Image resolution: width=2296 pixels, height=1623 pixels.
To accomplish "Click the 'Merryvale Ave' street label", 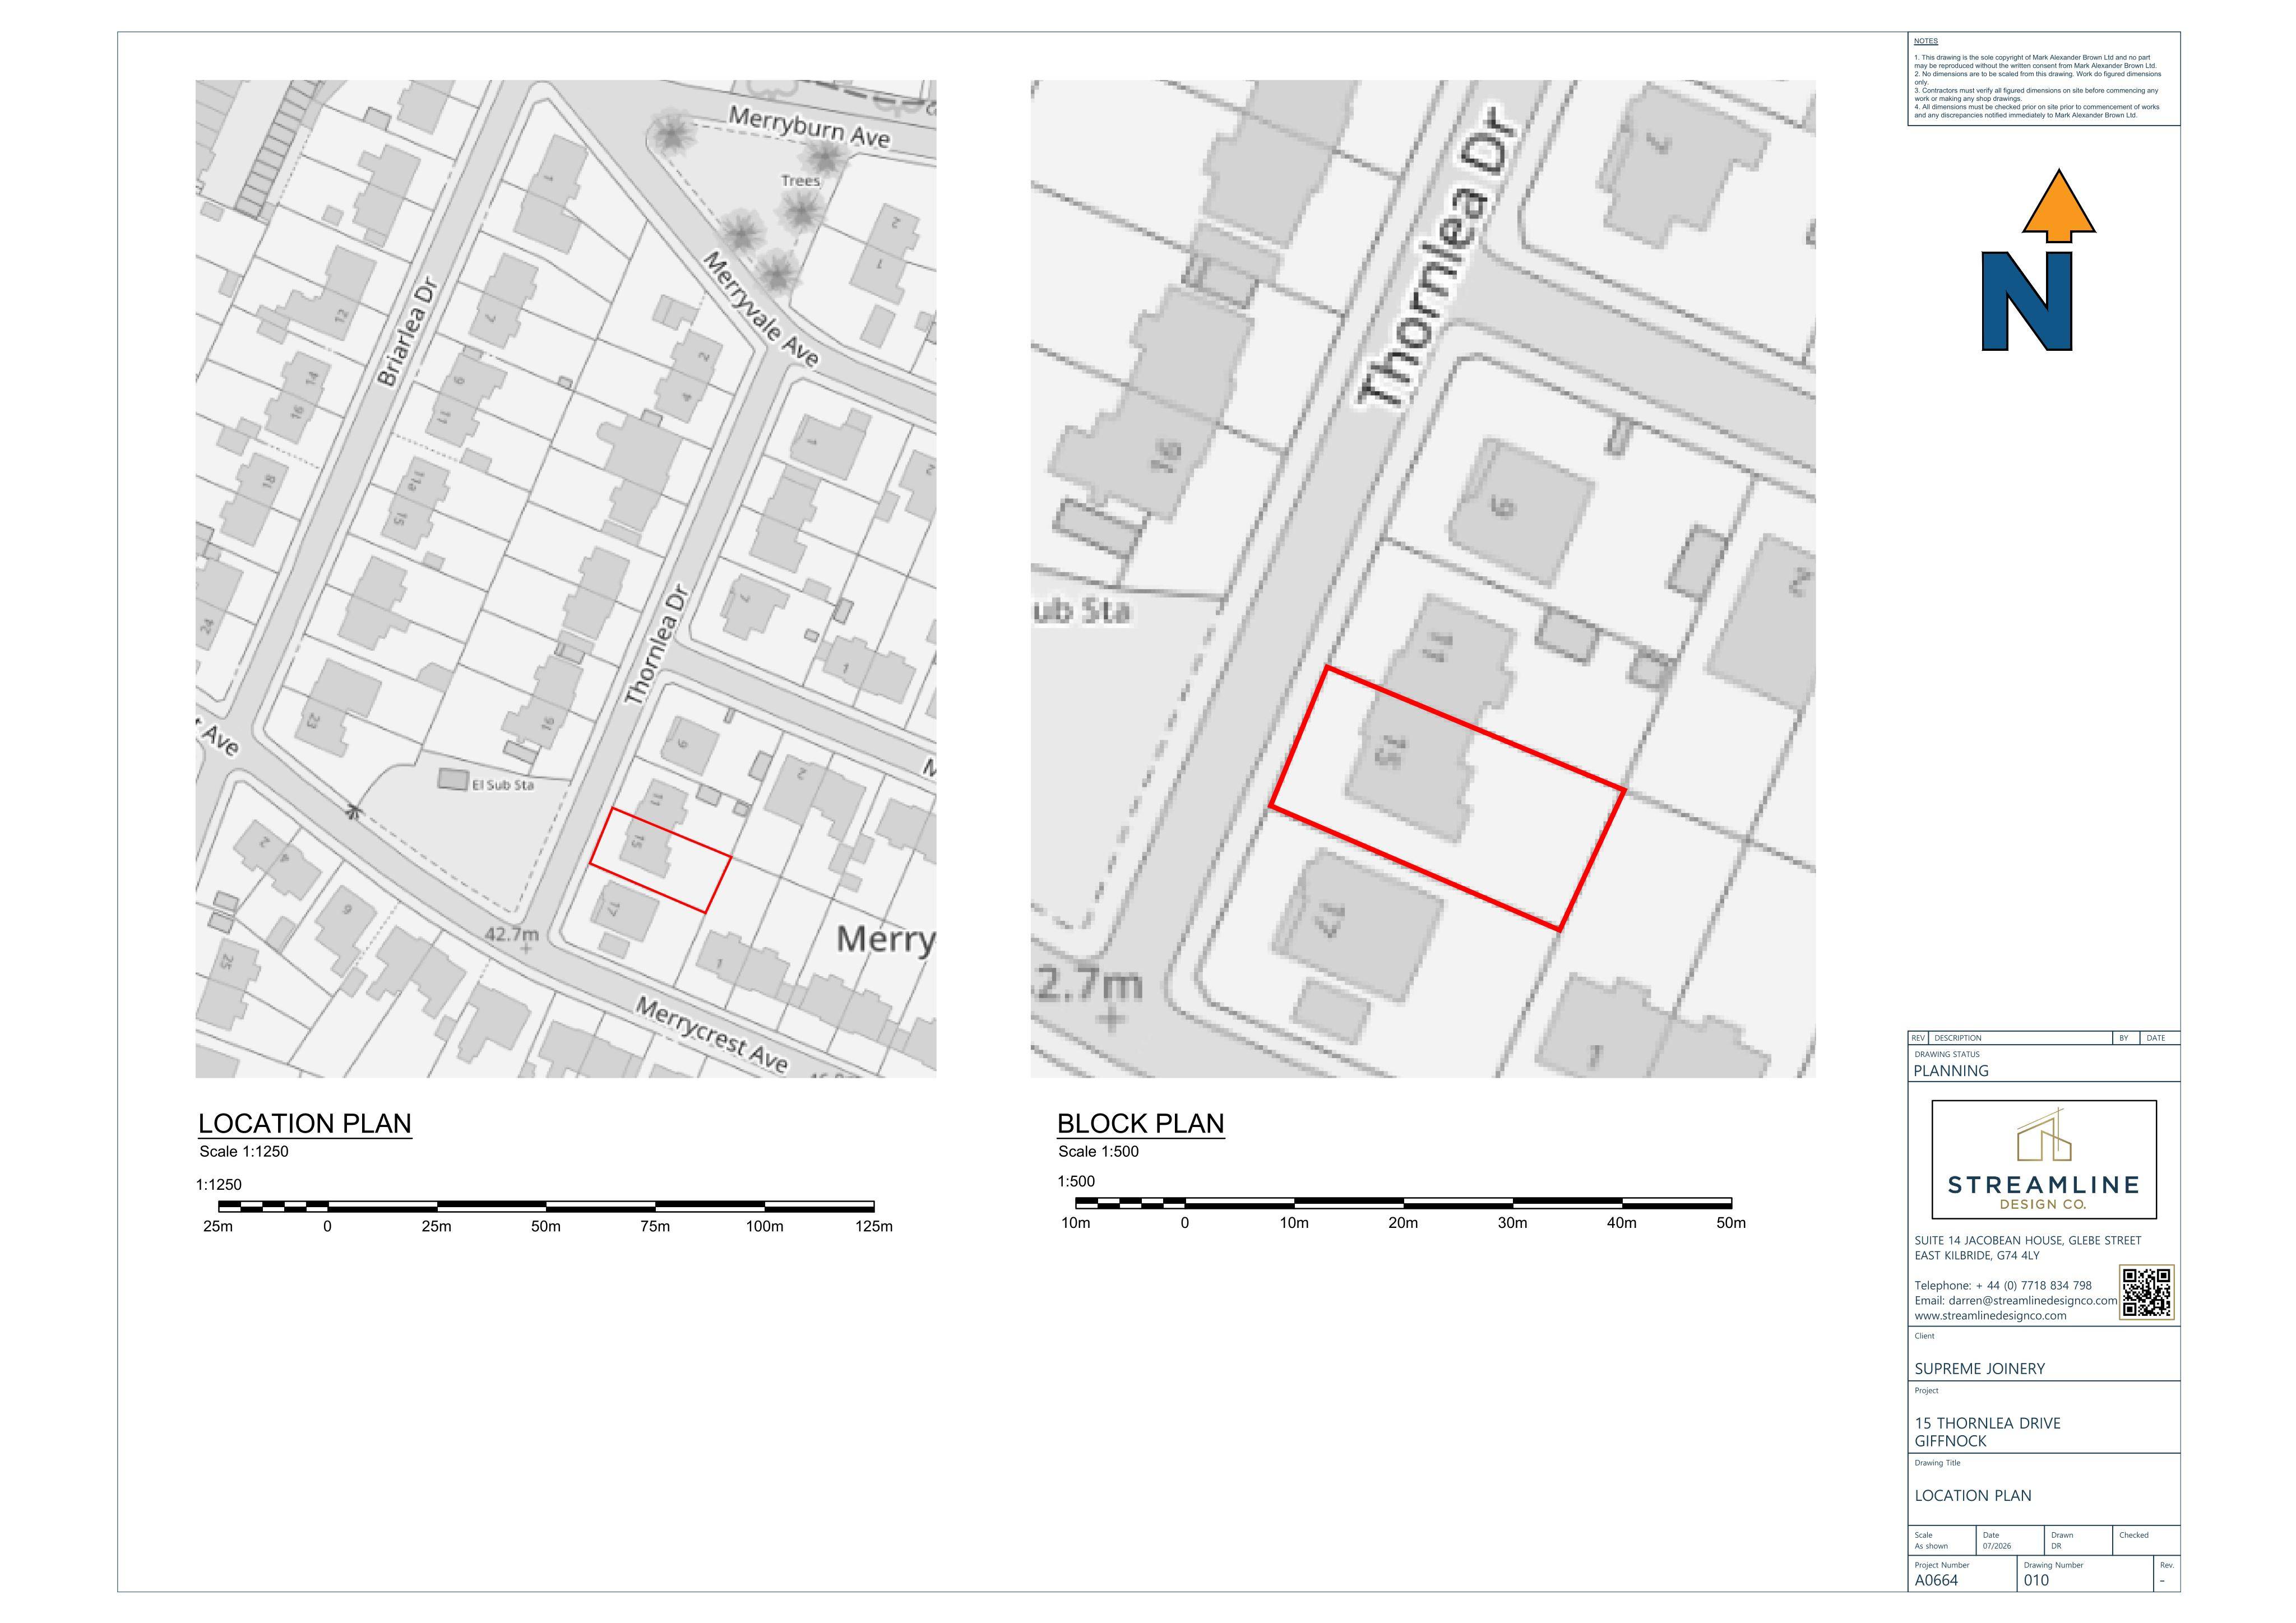I will click(761, 309).
